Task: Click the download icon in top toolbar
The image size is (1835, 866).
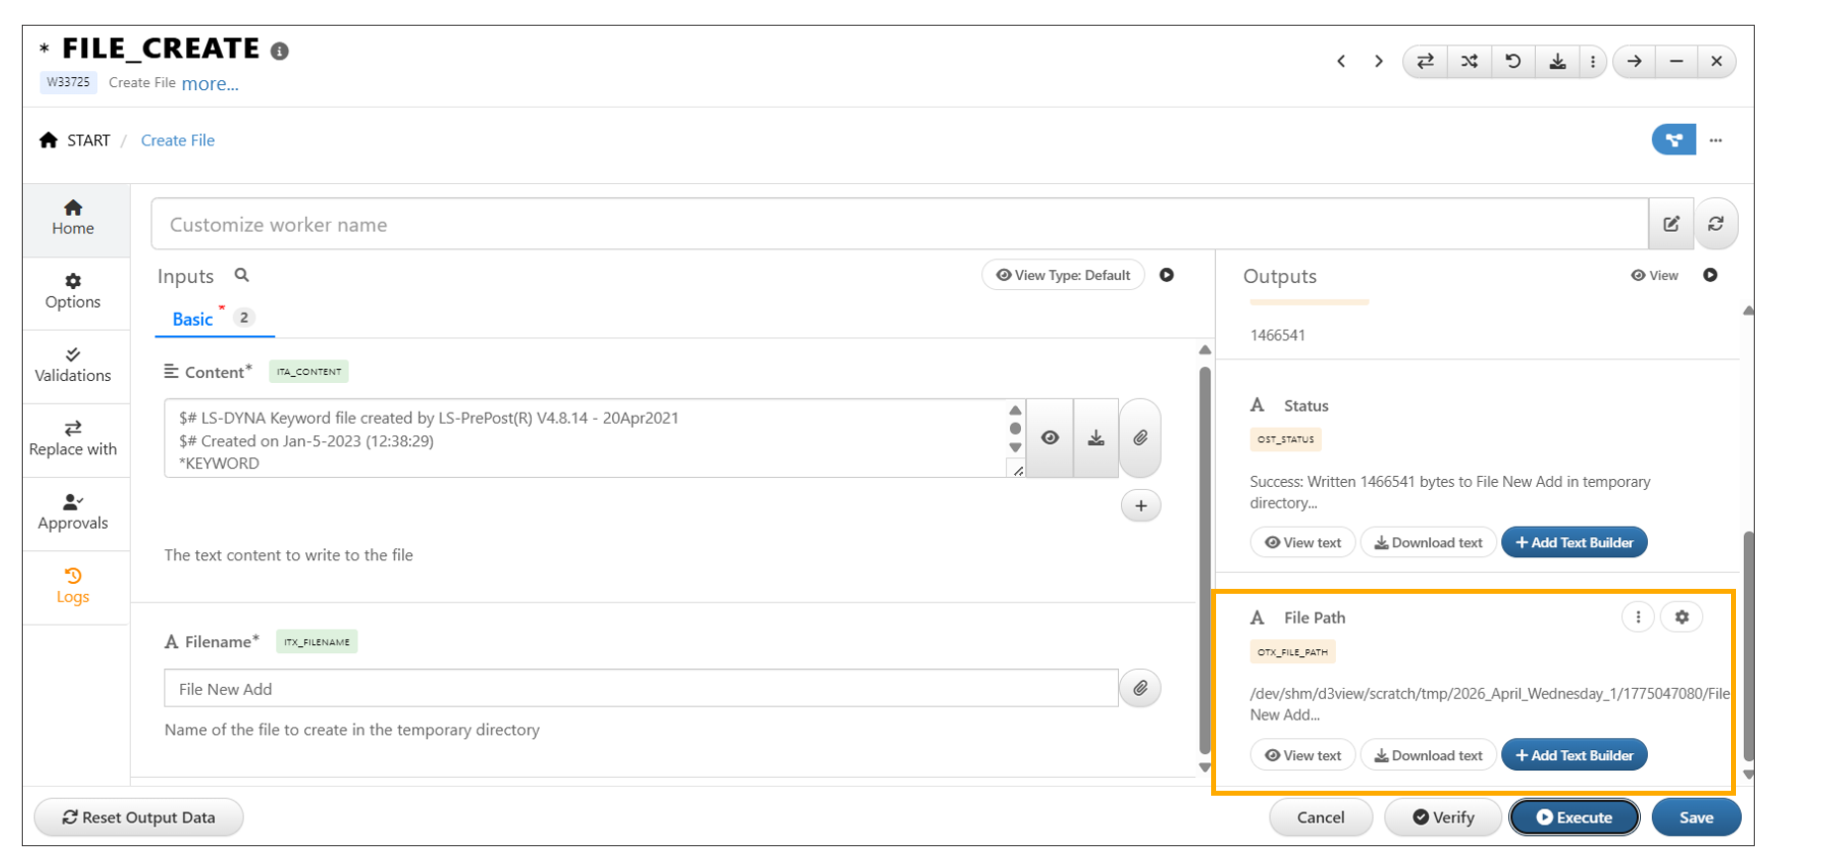Action: tap(1557, 61)
